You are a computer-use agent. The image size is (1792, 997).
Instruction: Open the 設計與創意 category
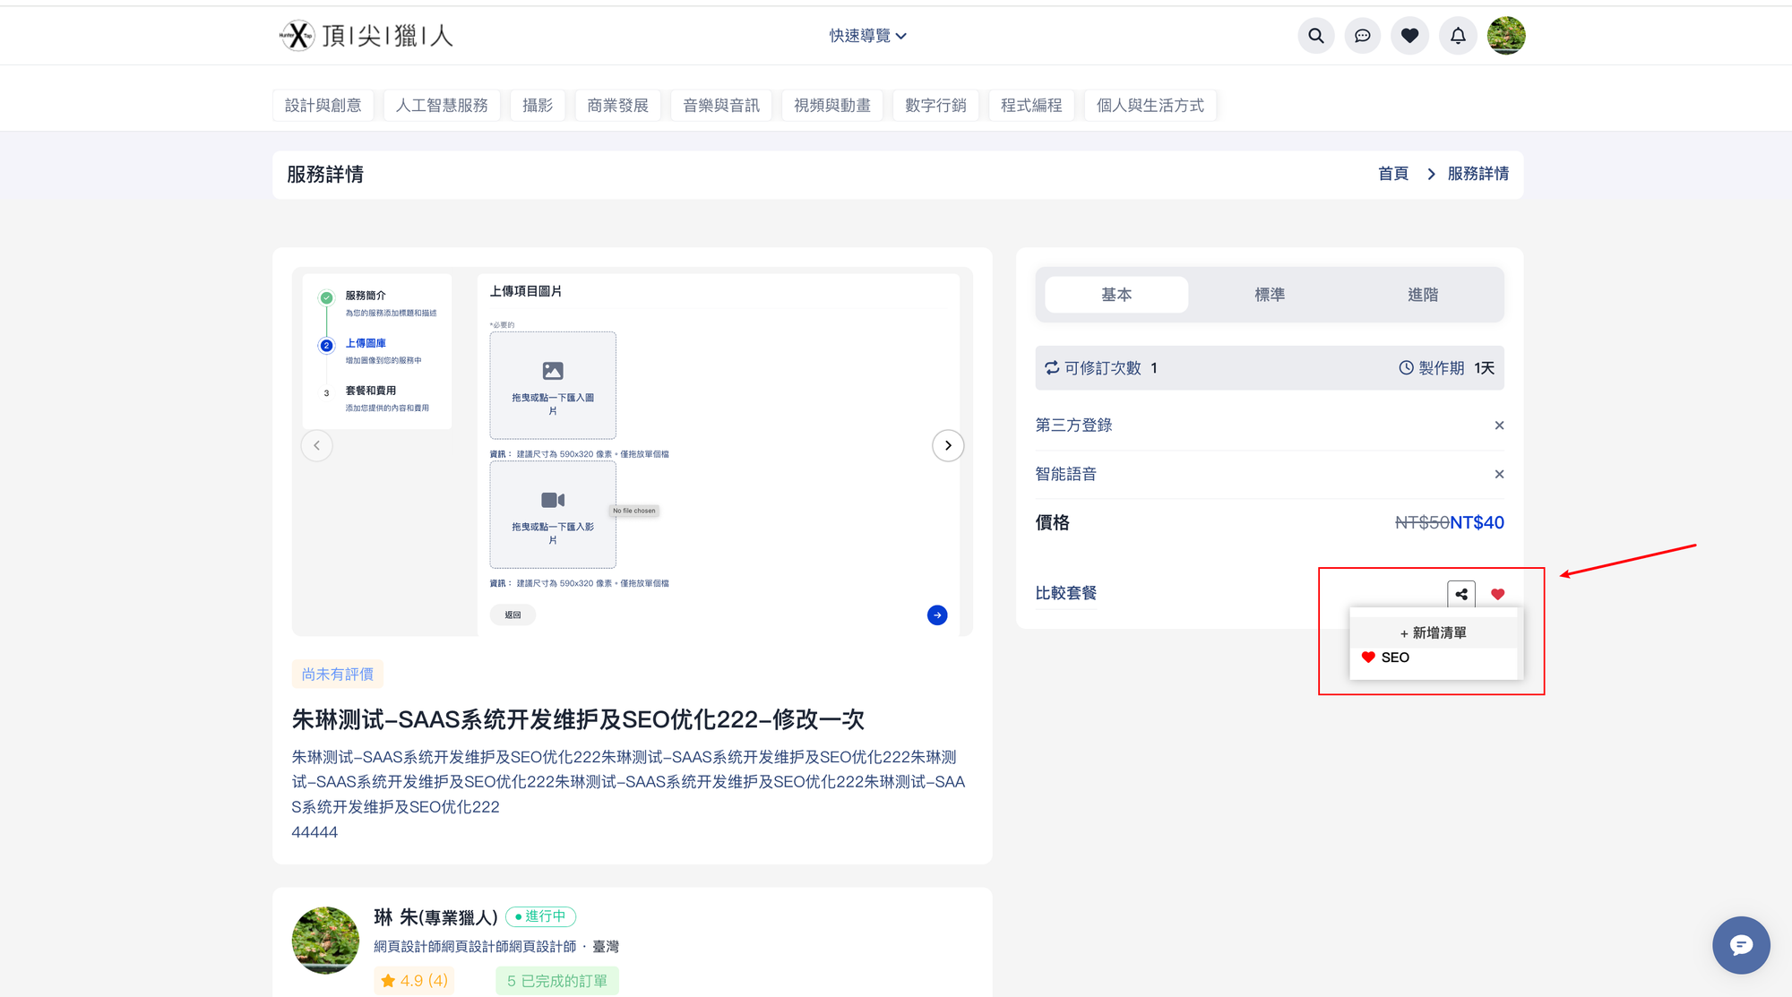323,106
